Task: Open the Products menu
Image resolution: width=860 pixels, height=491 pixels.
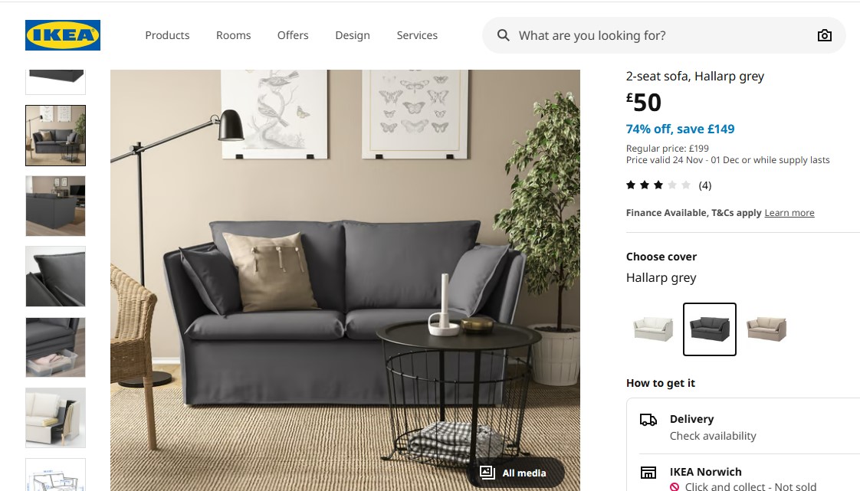Action: tap(167, 35)
